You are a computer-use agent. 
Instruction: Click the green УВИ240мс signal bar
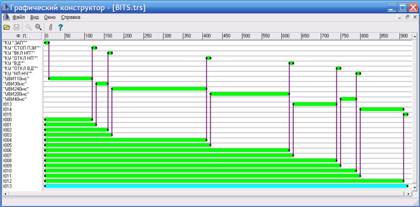pyautogui.click(x=159, y=89)
